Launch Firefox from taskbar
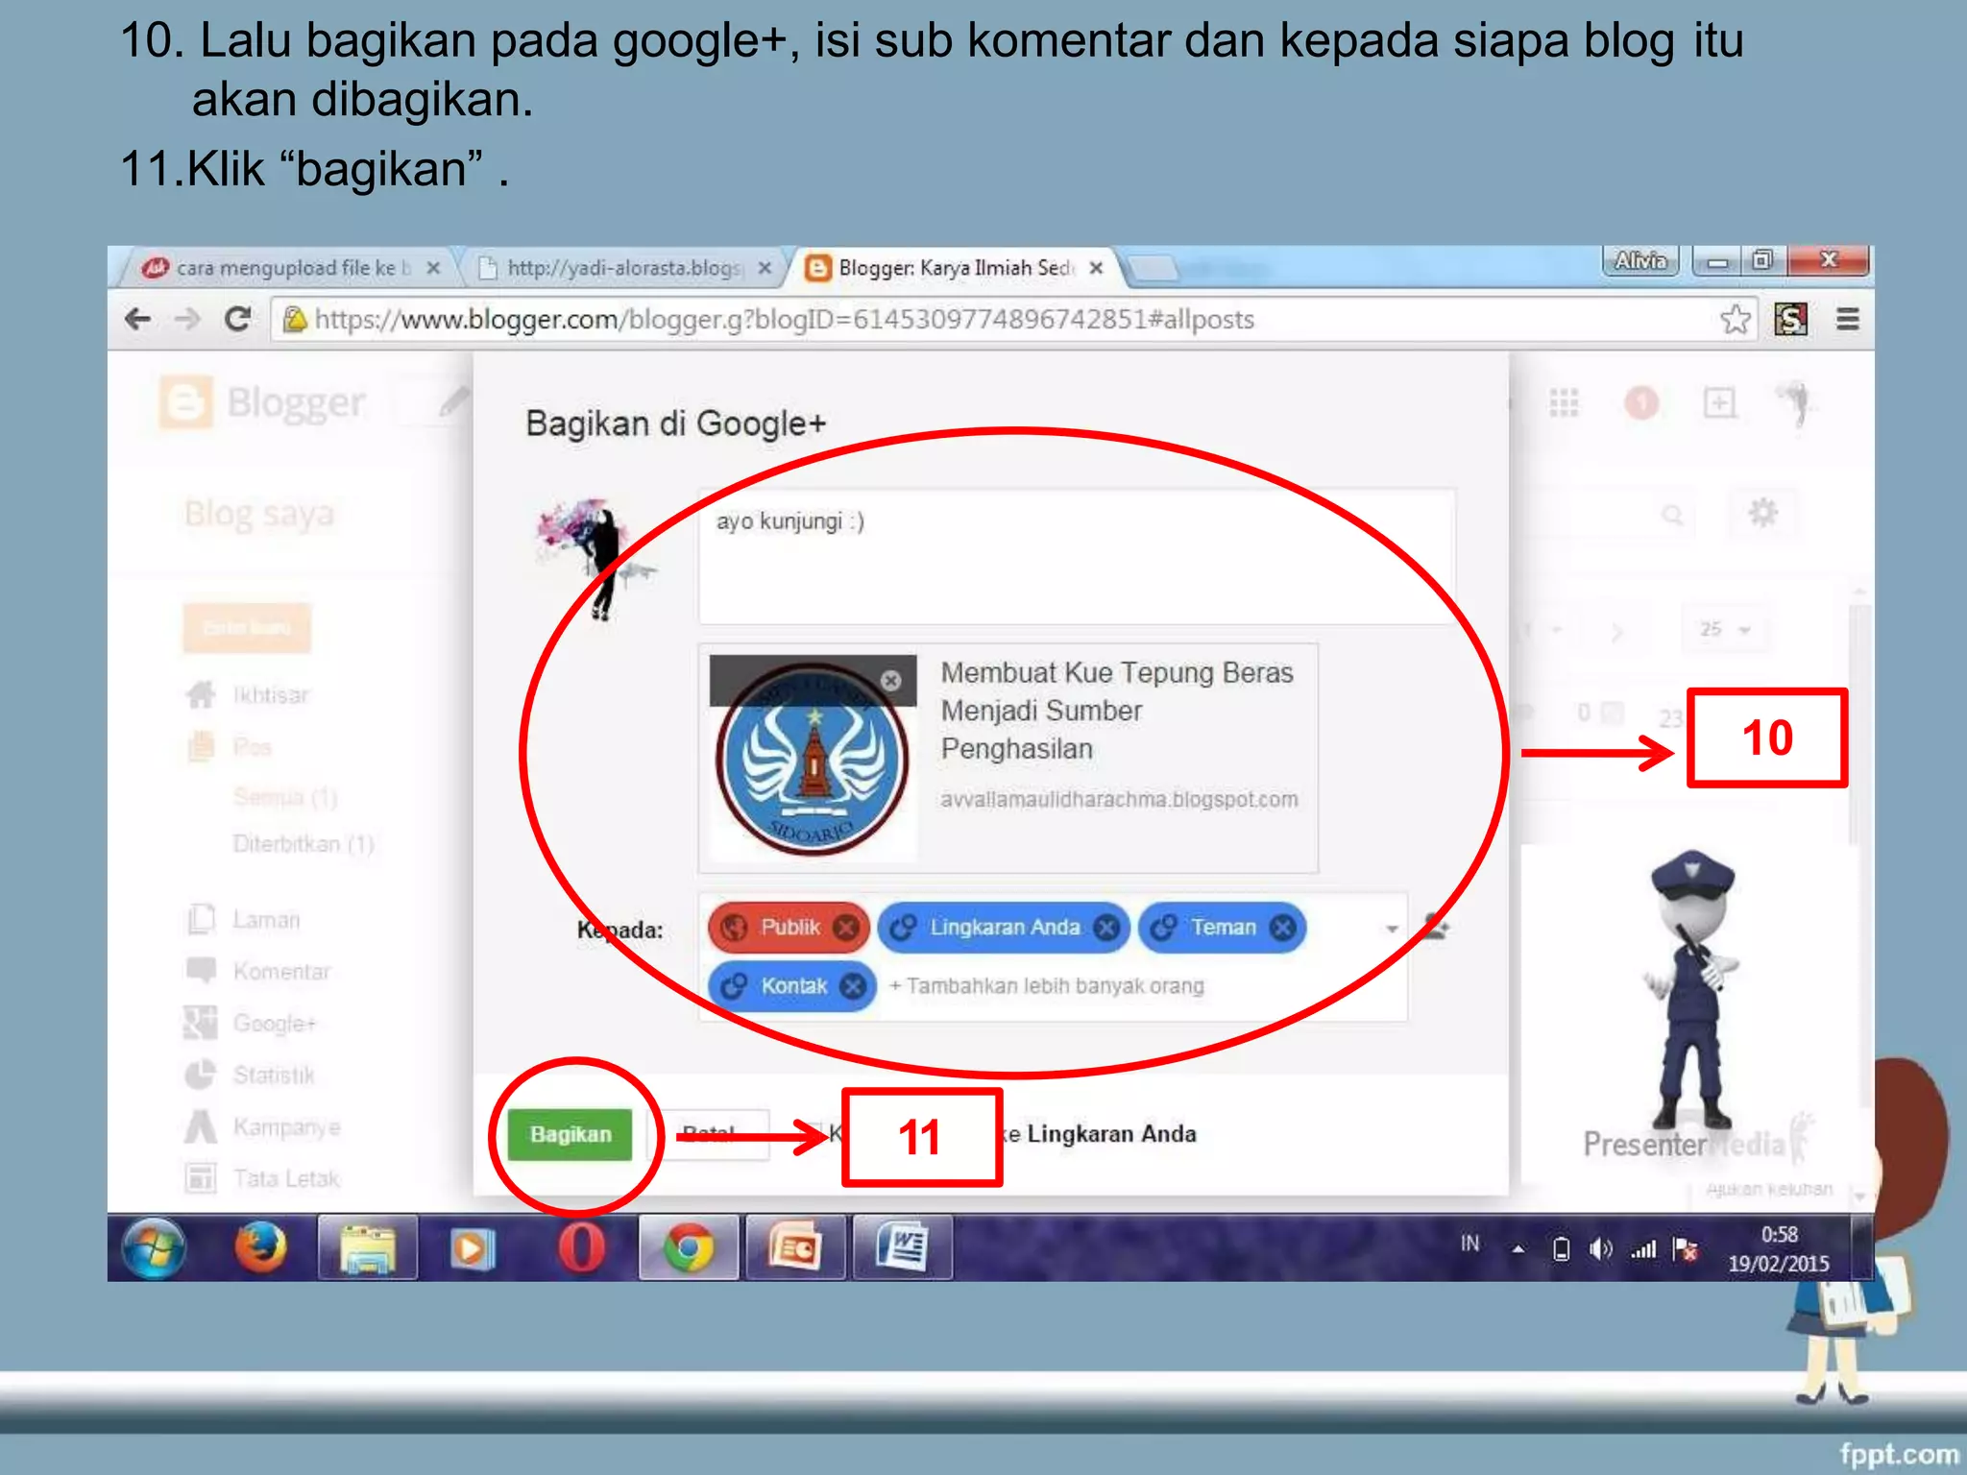Image resolution: width=1967 pixels, height=1475 pixels. (260, 1248)
